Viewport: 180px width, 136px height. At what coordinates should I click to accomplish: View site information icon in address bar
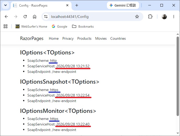(x=46, y=17)
